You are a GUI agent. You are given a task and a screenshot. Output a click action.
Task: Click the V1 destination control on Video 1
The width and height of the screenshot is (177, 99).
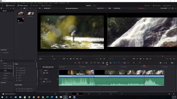tap(41, 70)
